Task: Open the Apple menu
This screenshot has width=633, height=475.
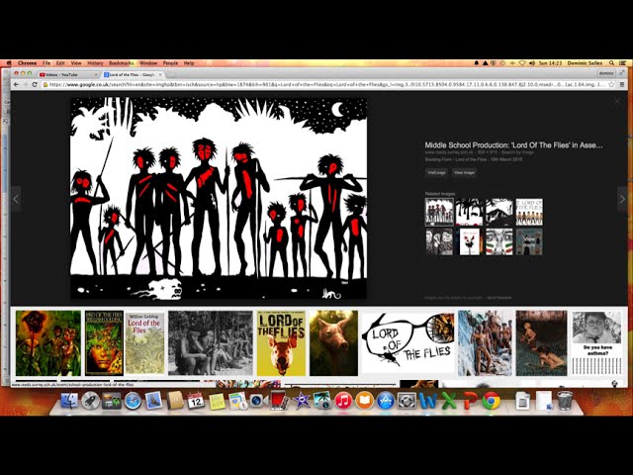Action: pyautogui.click(x=9, y=63)
